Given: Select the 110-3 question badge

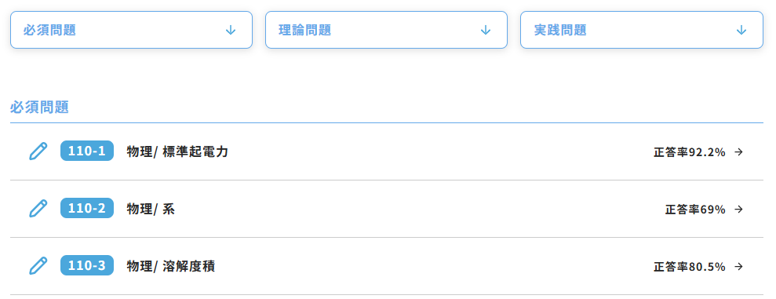Looking at the screenshot, I should tap(87, 266).
